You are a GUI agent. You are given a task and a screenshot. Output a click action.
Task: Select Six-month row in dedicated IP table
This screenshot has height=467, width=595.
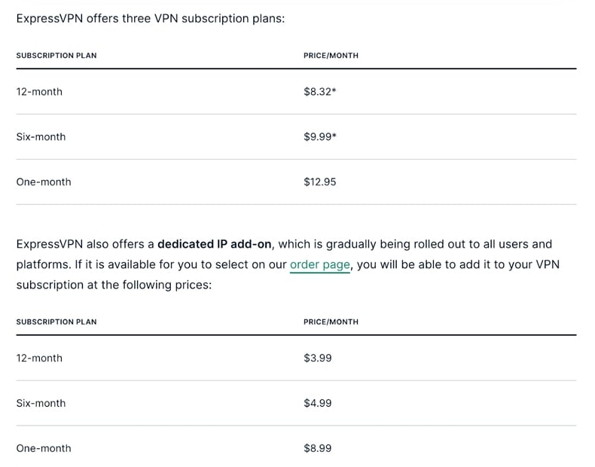click(x=41, y=404)
